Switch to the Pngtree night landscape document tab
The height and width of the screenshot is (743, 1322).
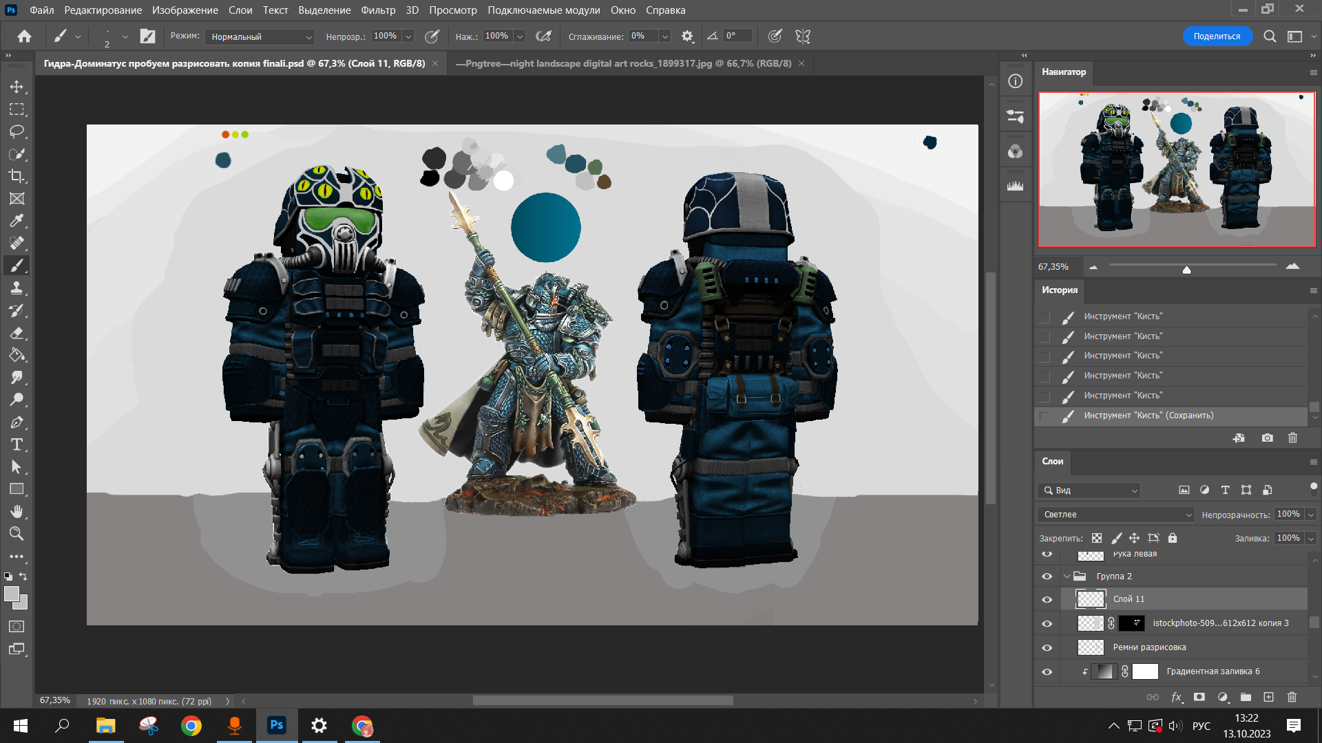[x=623, y=63]
